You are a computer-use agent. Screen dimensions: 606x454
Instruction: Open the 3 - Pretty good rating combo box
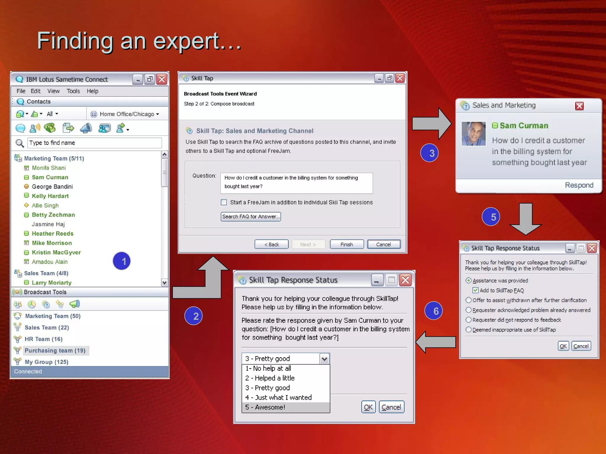pyautogui.click(x=286, y=359)
